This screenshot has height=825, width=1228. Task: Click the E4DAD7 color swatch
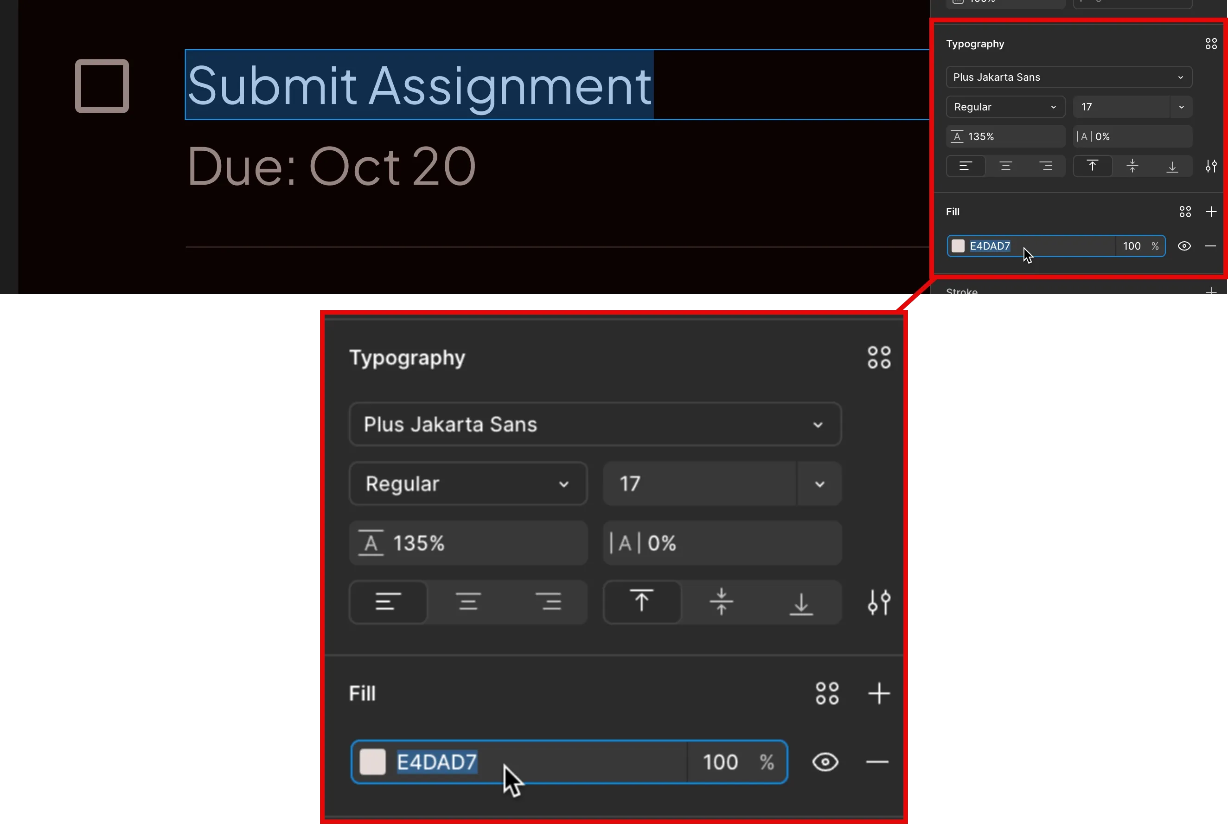point(958,246)
